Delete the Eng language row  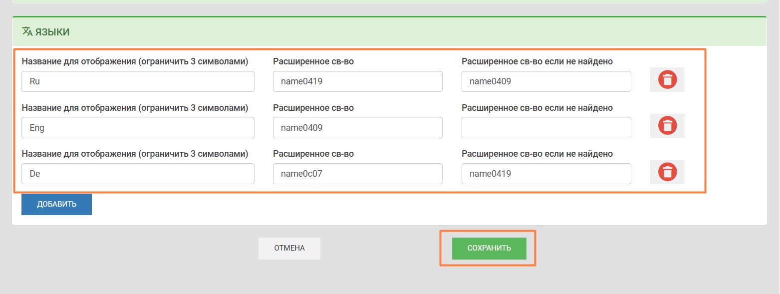click(x=667, y=126)
